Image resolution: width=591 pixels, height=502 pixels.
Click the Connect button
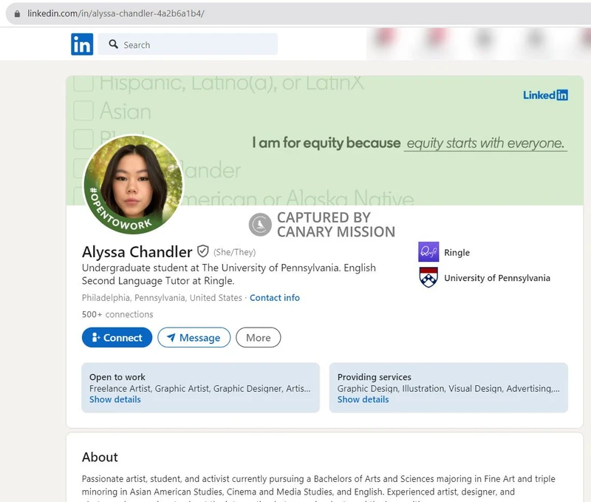pyautogui.click(x=117, y=337)
